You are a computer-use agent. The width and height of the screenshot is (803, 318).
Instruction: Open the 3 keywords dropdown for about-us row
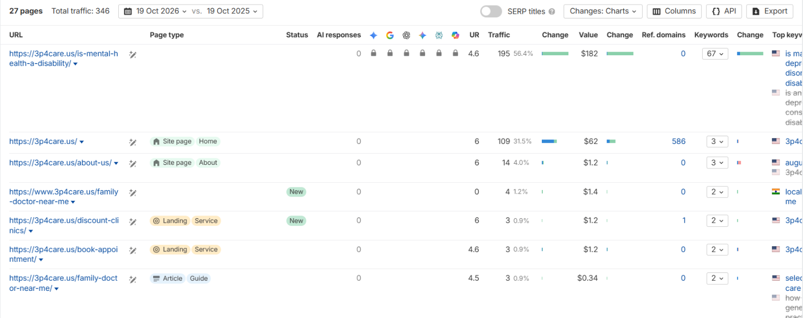point(717,163)
